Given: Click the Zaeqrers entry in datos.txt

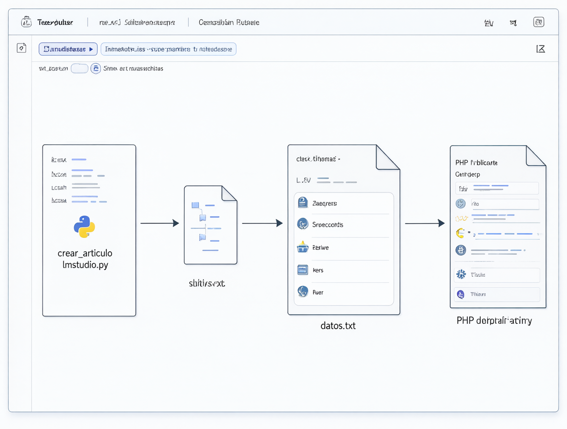Looking at the screenshot, I should coord(324,203).
